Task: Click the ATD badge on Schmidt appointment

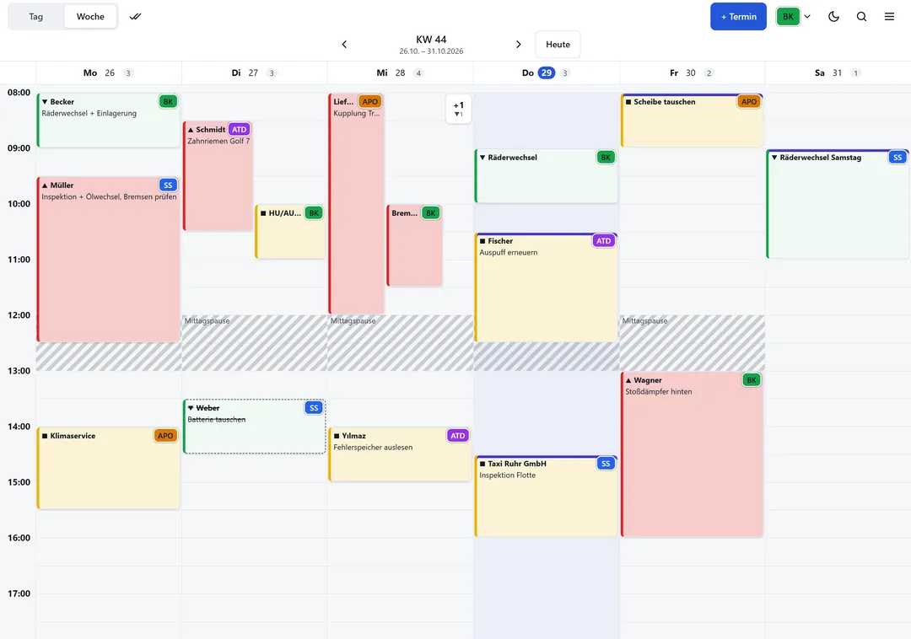Action: (x=240, y=130)
